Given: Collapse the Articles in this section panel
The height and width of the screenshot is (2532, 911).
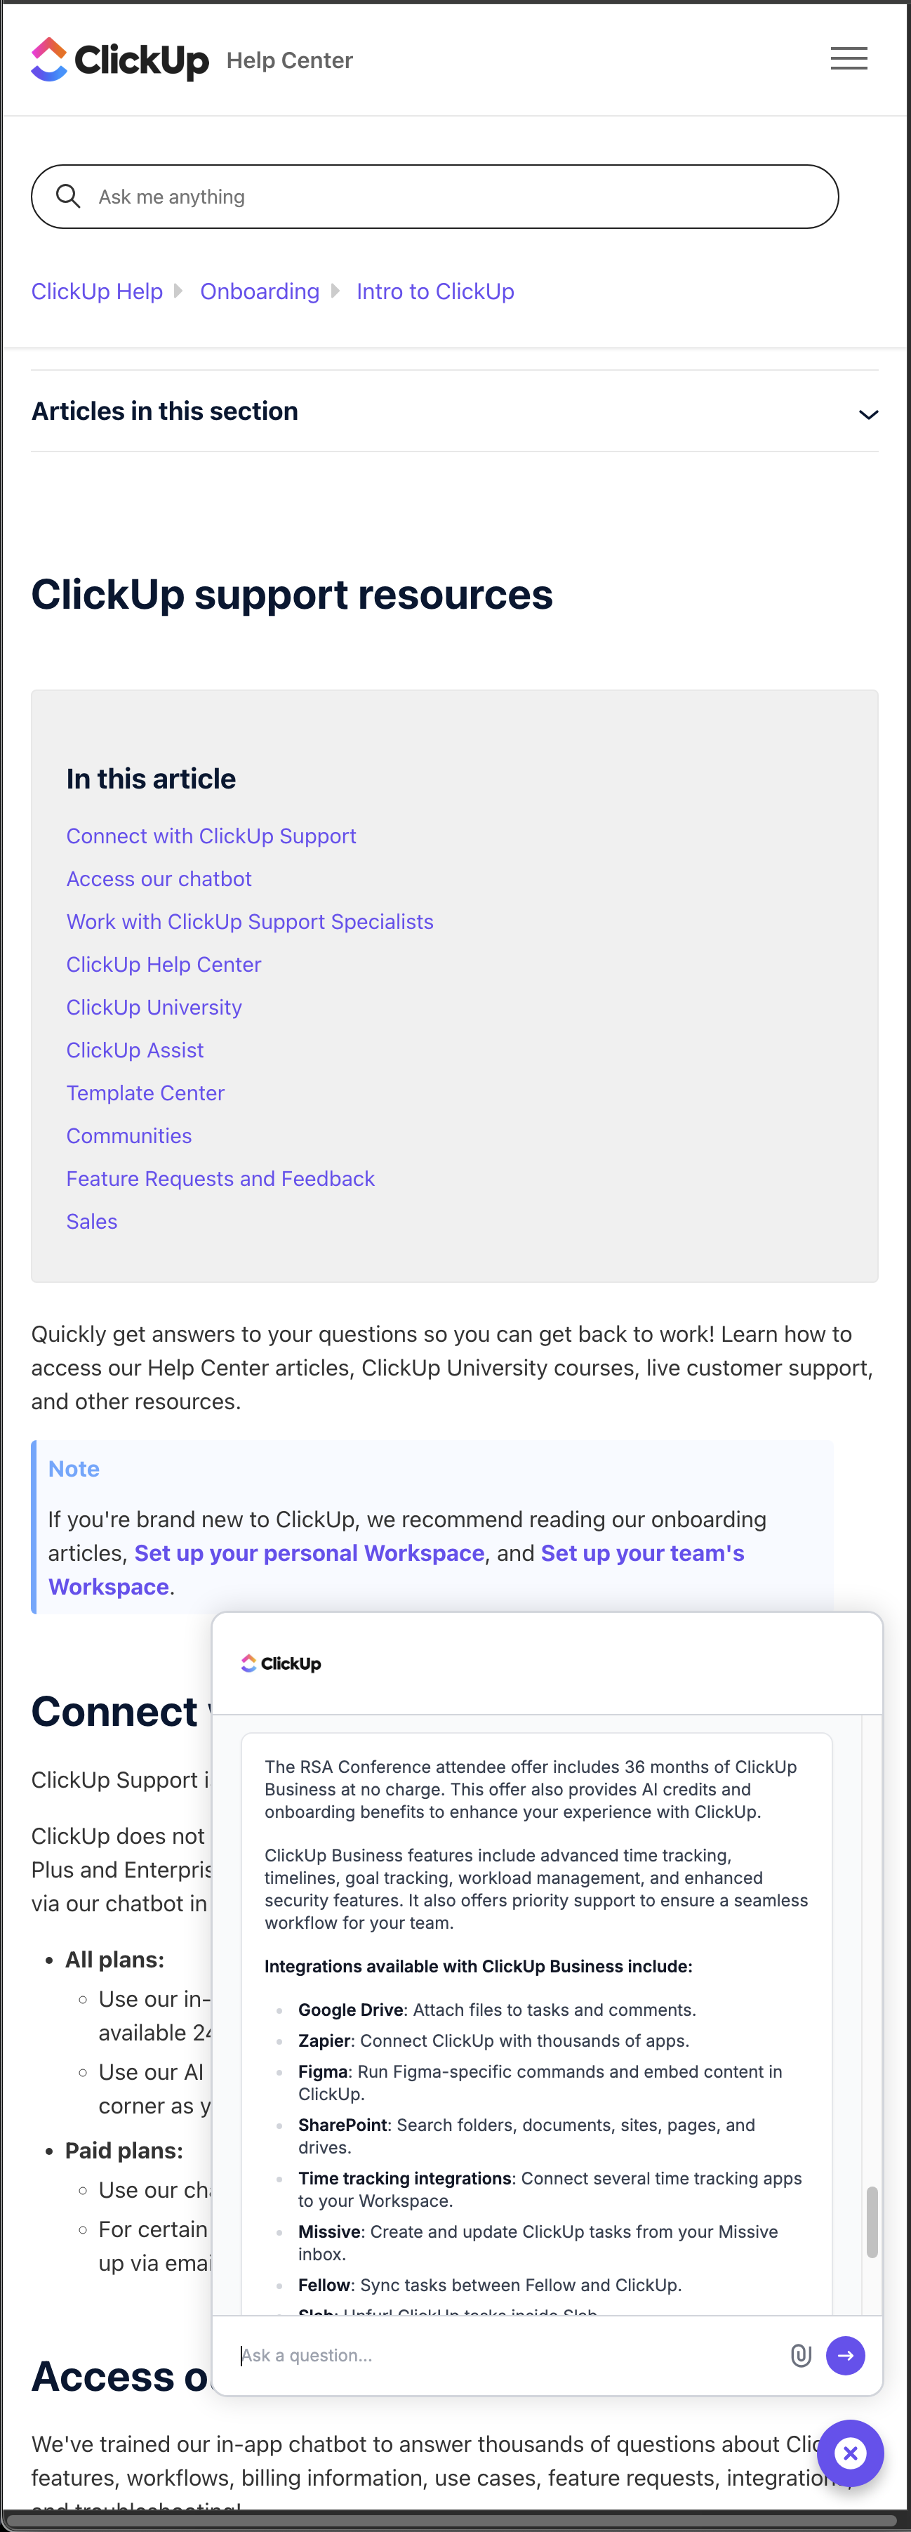Looking at the screenshot, I should 867,415.
